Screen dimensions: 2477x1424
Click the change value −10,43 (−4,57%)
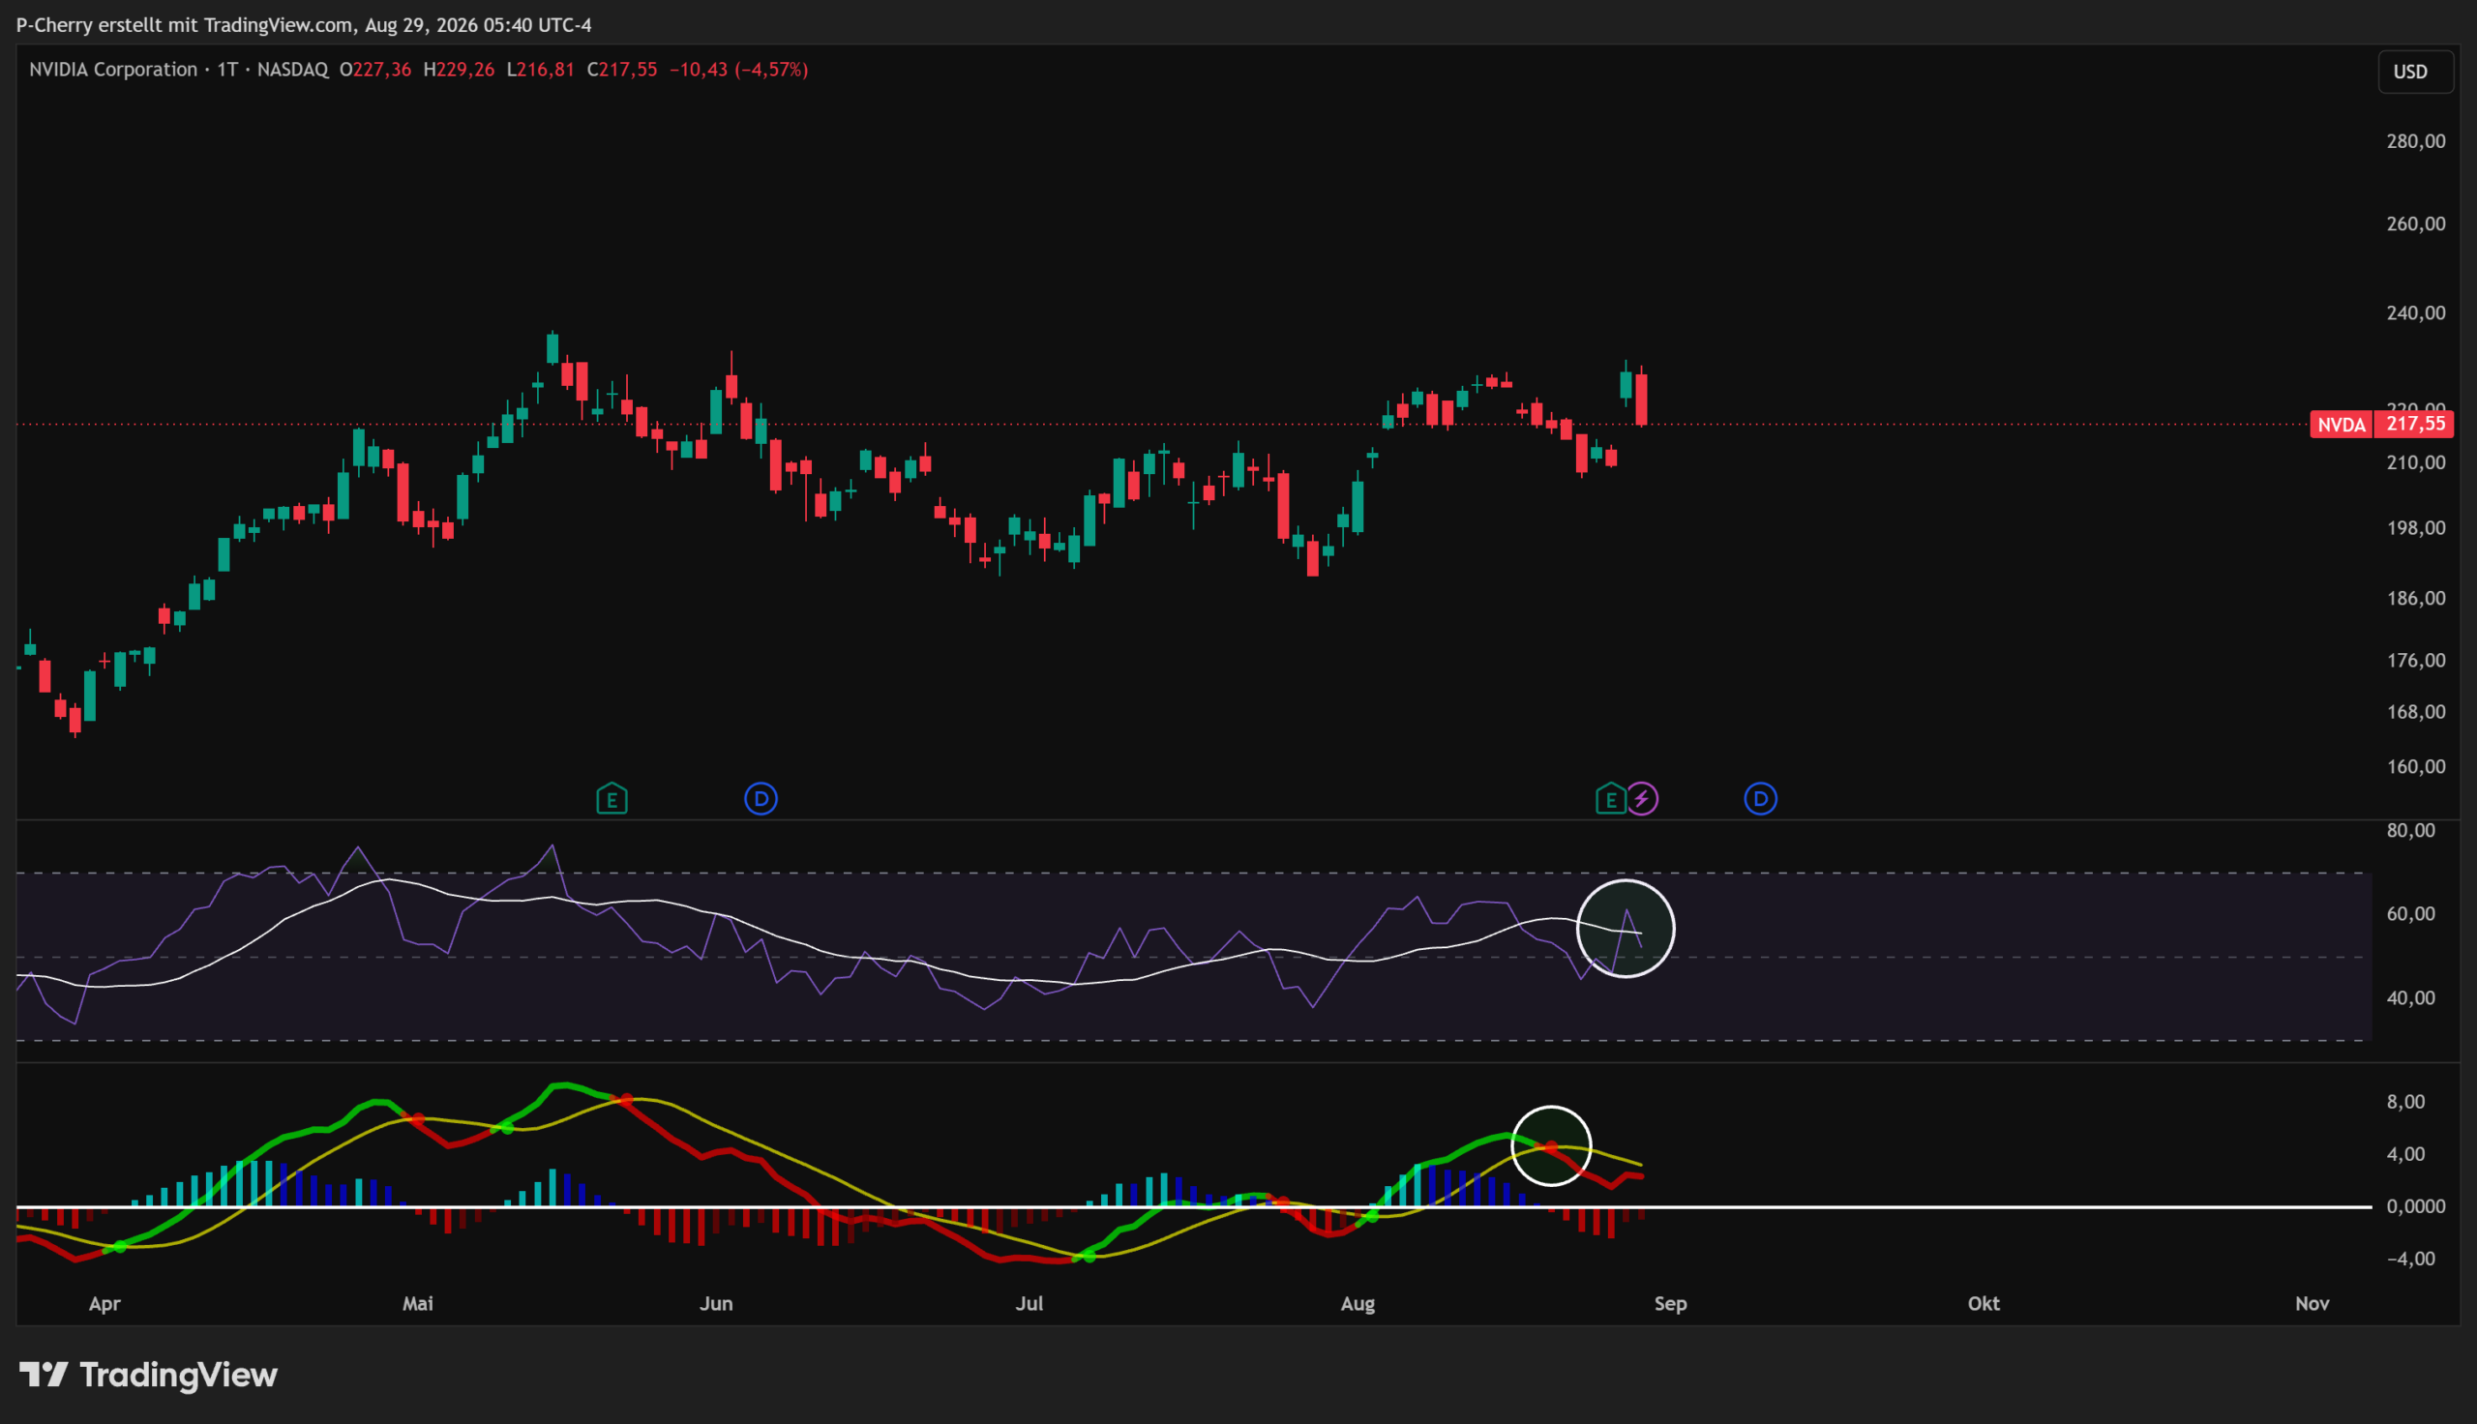(738, 70)
